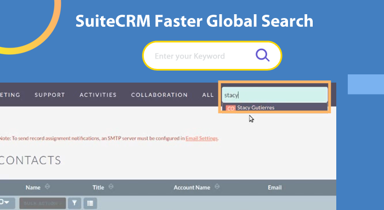Focus the global search box containing 'stacy'
The image size is (384, 210).
[x=274, y=95]
